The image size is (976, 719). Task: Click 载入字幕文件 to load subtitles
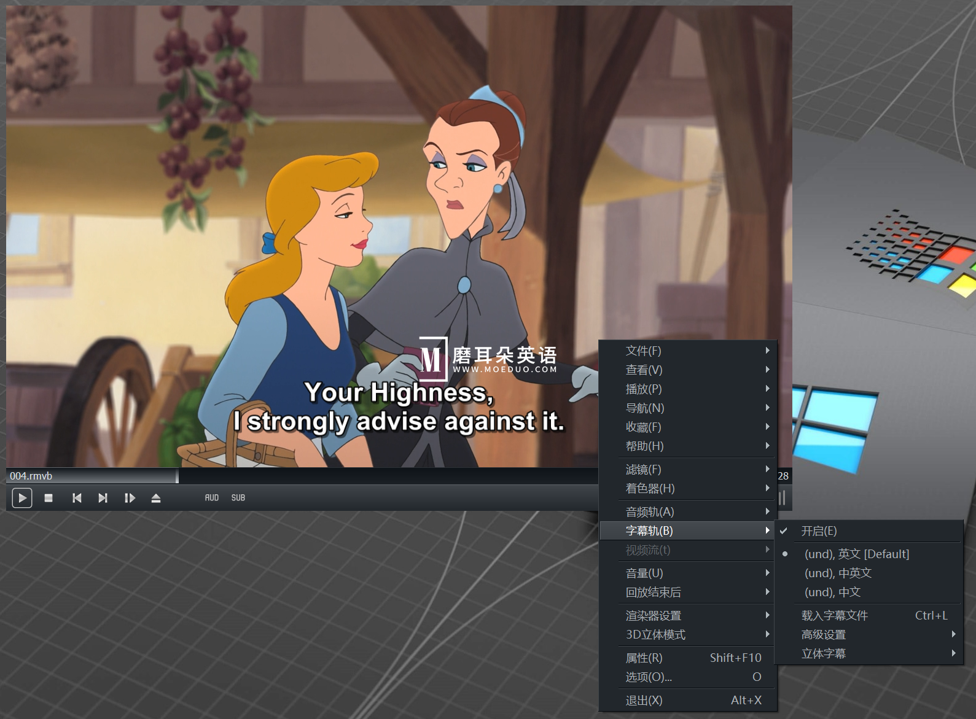[834, 615]
